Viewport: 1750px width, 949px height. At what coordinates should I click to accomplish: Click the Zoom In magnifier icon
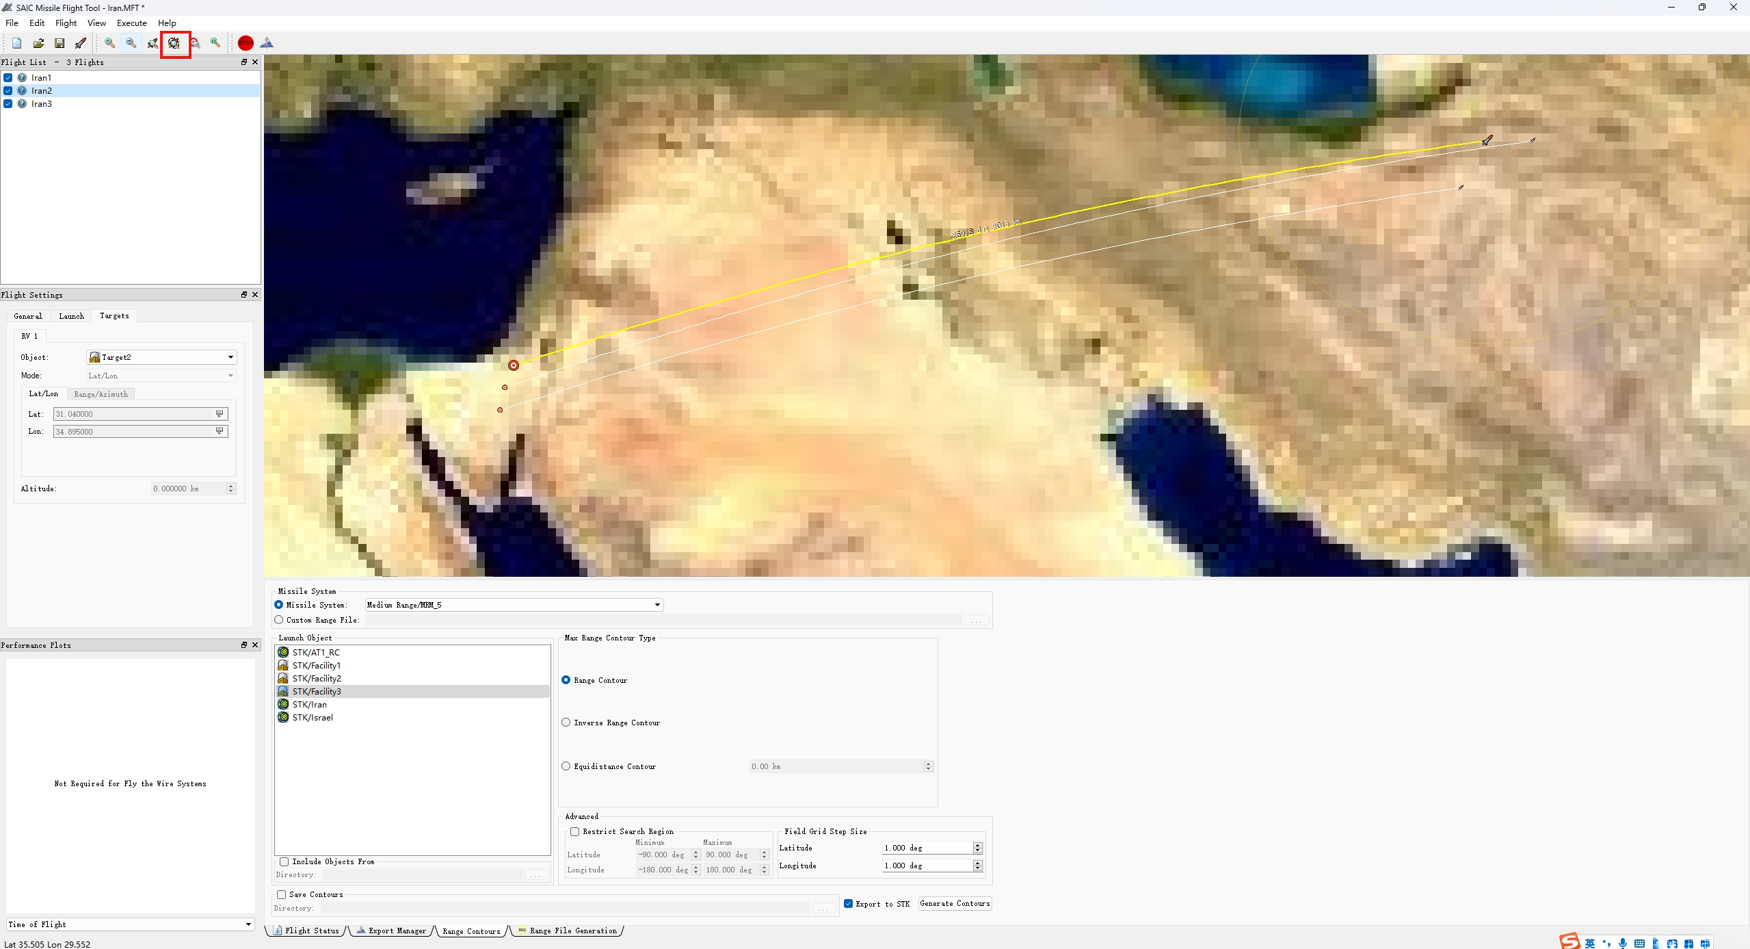click(x=109, y=43)
